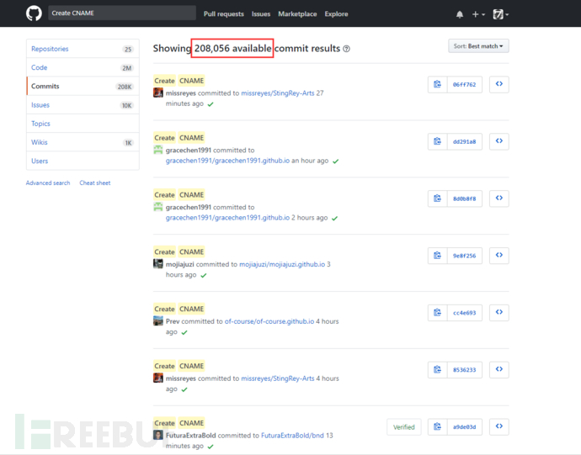Image resolution: width=581 pixels, height=455 pixels.
Task: Select Topics in the sidebar
Action: point(83,124)
